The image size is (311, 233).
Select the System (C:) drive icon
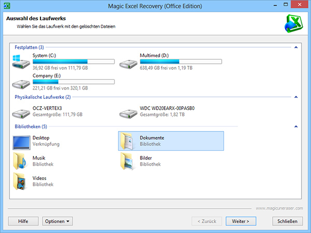(x=21, y=62)
